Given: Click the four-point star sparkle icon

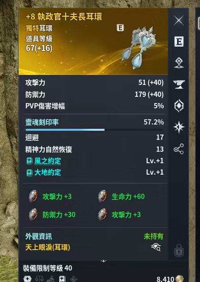Looking at the screenshot, I should pyautogui.click(x=179, y=127).
